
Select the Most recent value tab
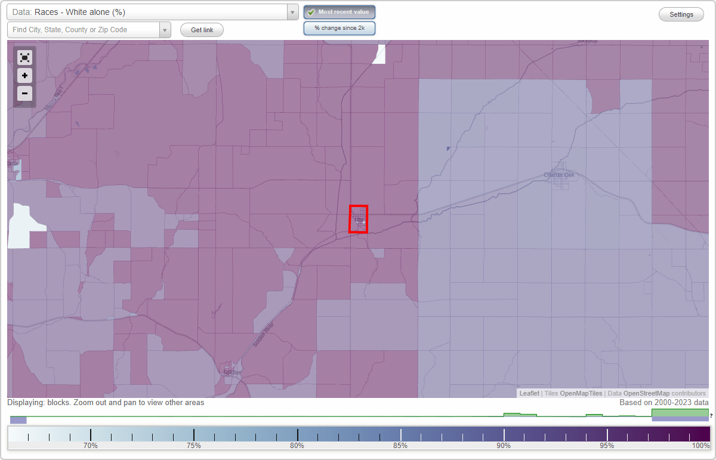point(339,11)
